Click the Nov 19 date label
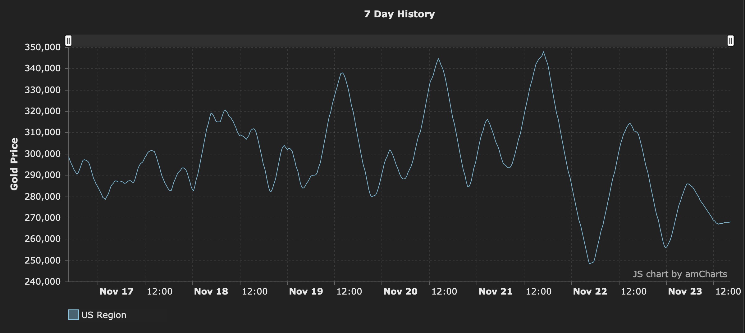The width and height of the screenshot is (745, 333). [x=306, y=291]
